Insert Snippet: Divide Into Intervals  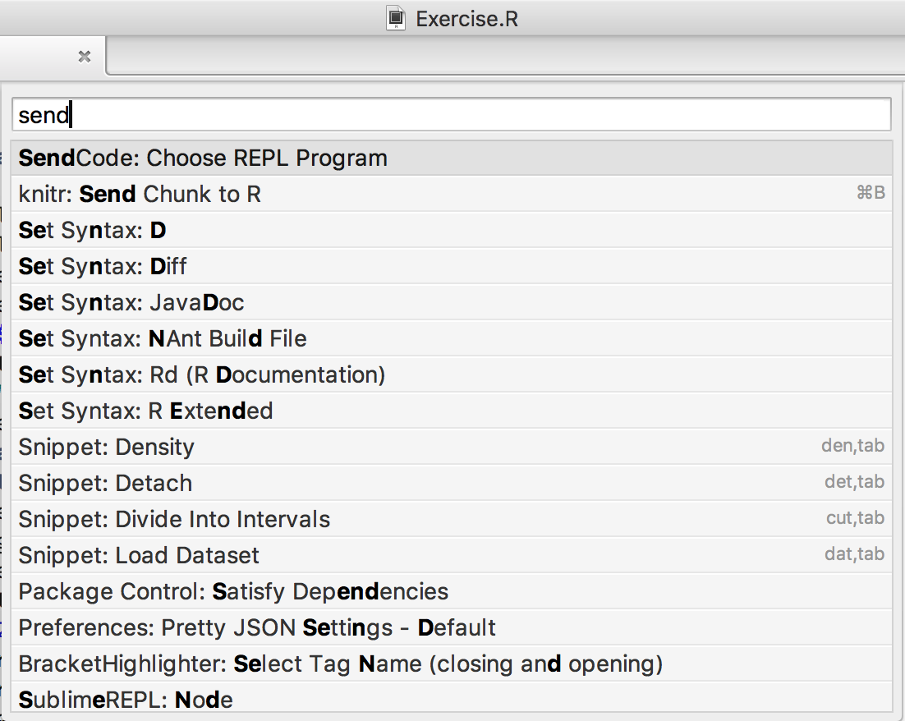click(x=452, y=519)
